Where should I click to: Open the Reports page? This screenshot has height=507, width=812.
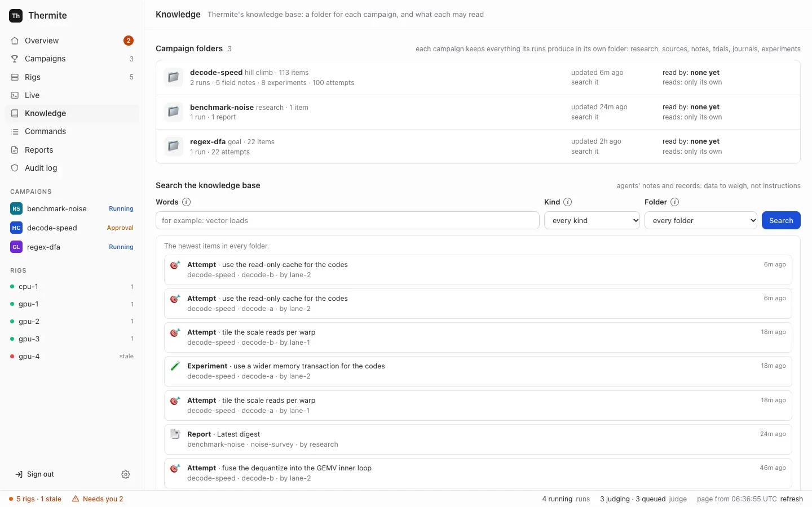(x=72, y=150)
